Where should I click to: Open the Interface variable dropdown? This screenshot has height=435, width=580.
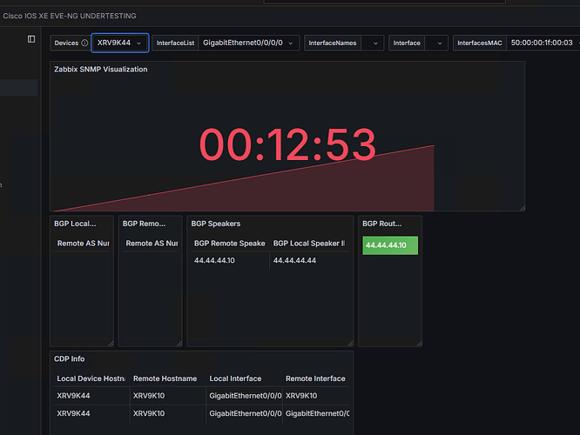(436, 43)
